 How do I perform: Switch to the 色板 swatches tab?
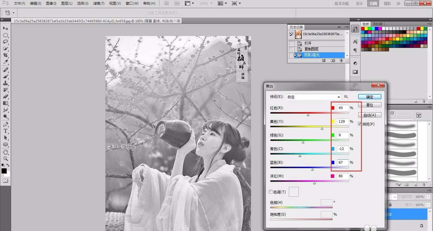tap(366, 24)
